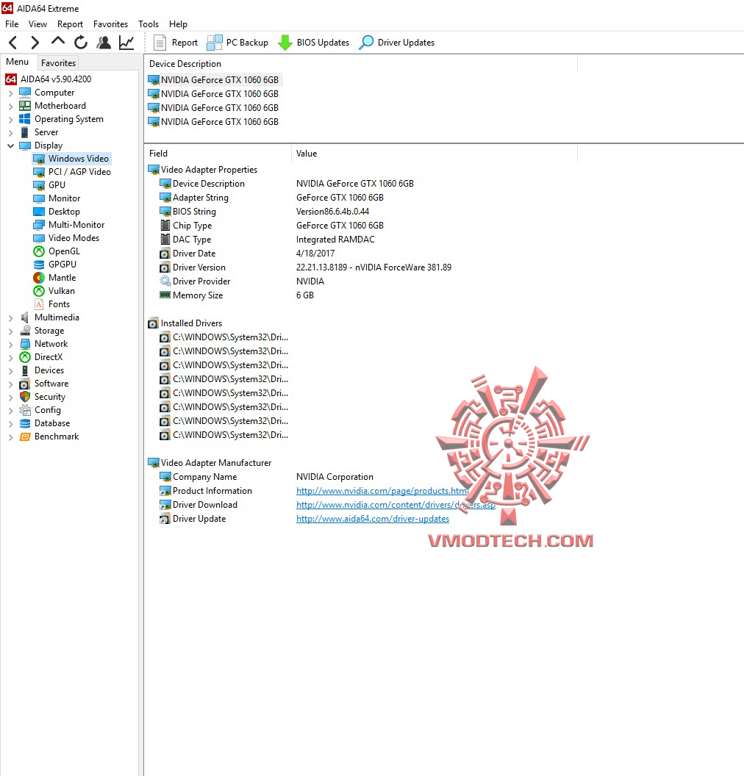This screenshot has width=744, height=776.
Task: Select the Driver Date row
Action: [x=247, y=254]
